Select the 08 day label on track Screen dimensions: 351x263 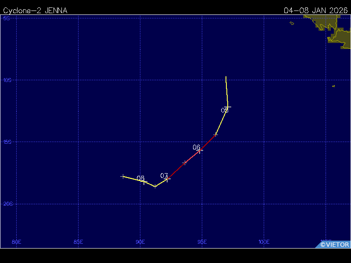(x=140, y=178)
